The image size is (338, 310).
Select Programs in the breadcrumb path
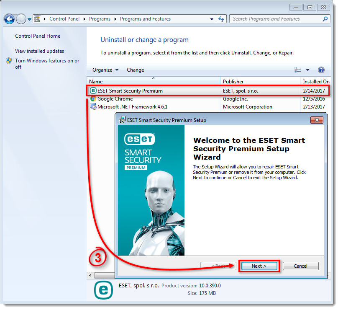(x=100, y=19)
